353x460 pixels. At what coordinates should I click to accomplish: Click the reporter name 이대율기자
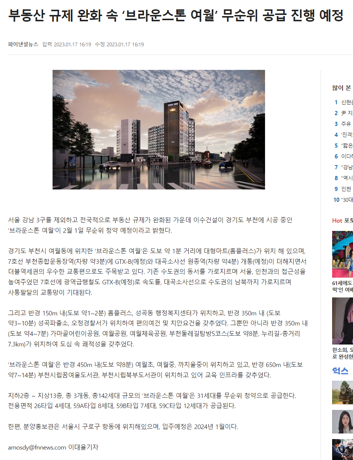pos(83,447)
